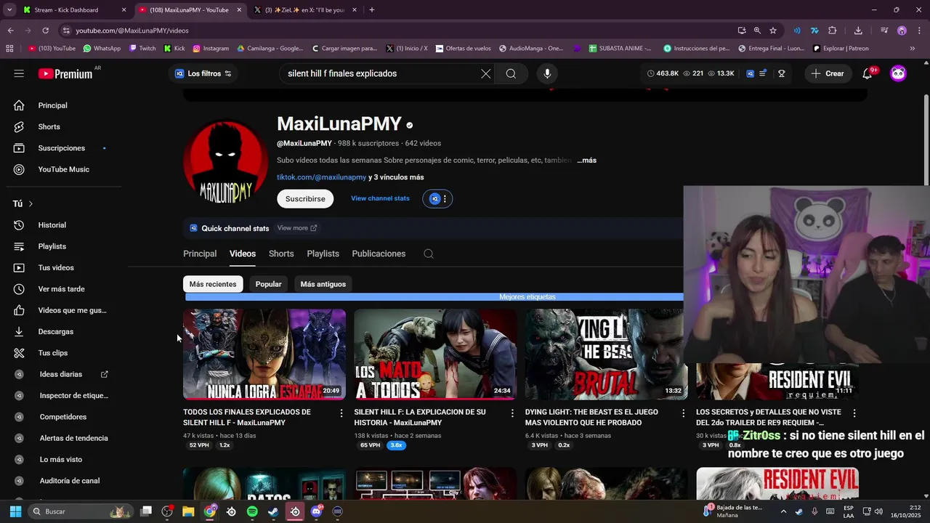Search within channel via magnifier beside Publicaciones
This screenshot has width=930, height=523.
[429, 254]
